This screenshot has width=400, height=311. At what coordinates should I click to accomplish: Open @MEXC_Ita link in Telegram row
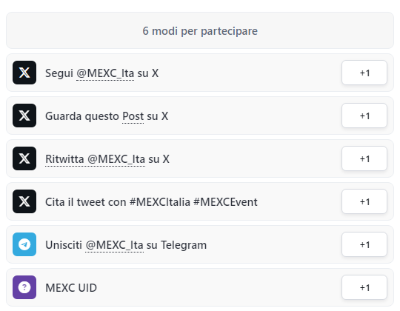pos(114,245)
